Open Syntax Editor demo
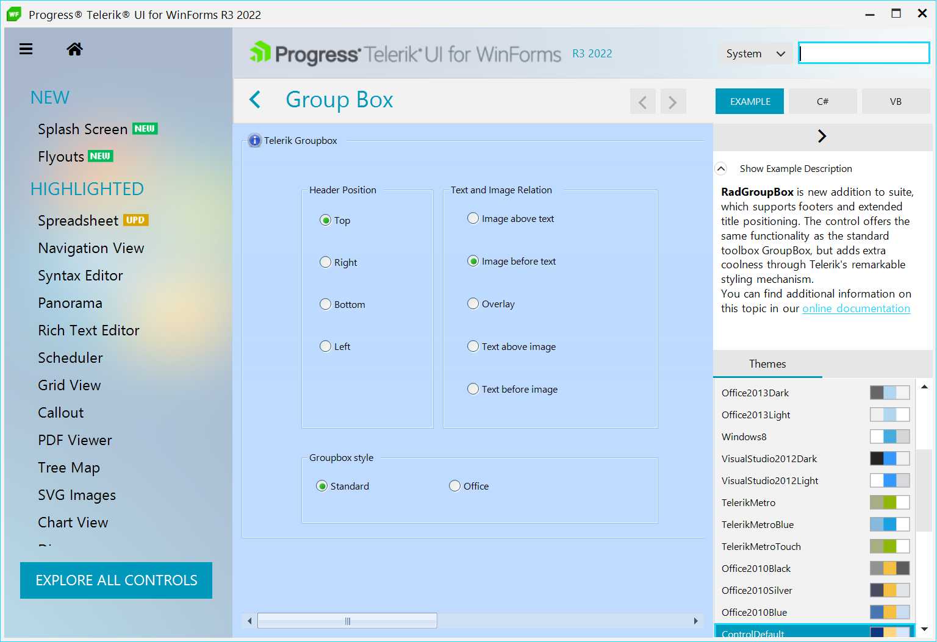The width and height of the screenshot is (937, 642). click(x=81, y=276)
